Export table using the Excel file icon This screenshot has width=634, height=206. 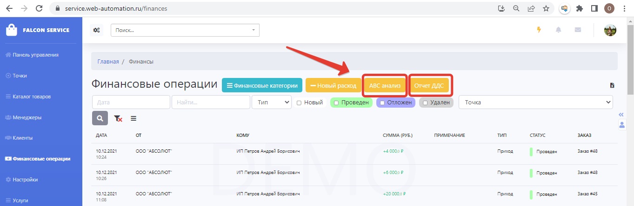612,85
